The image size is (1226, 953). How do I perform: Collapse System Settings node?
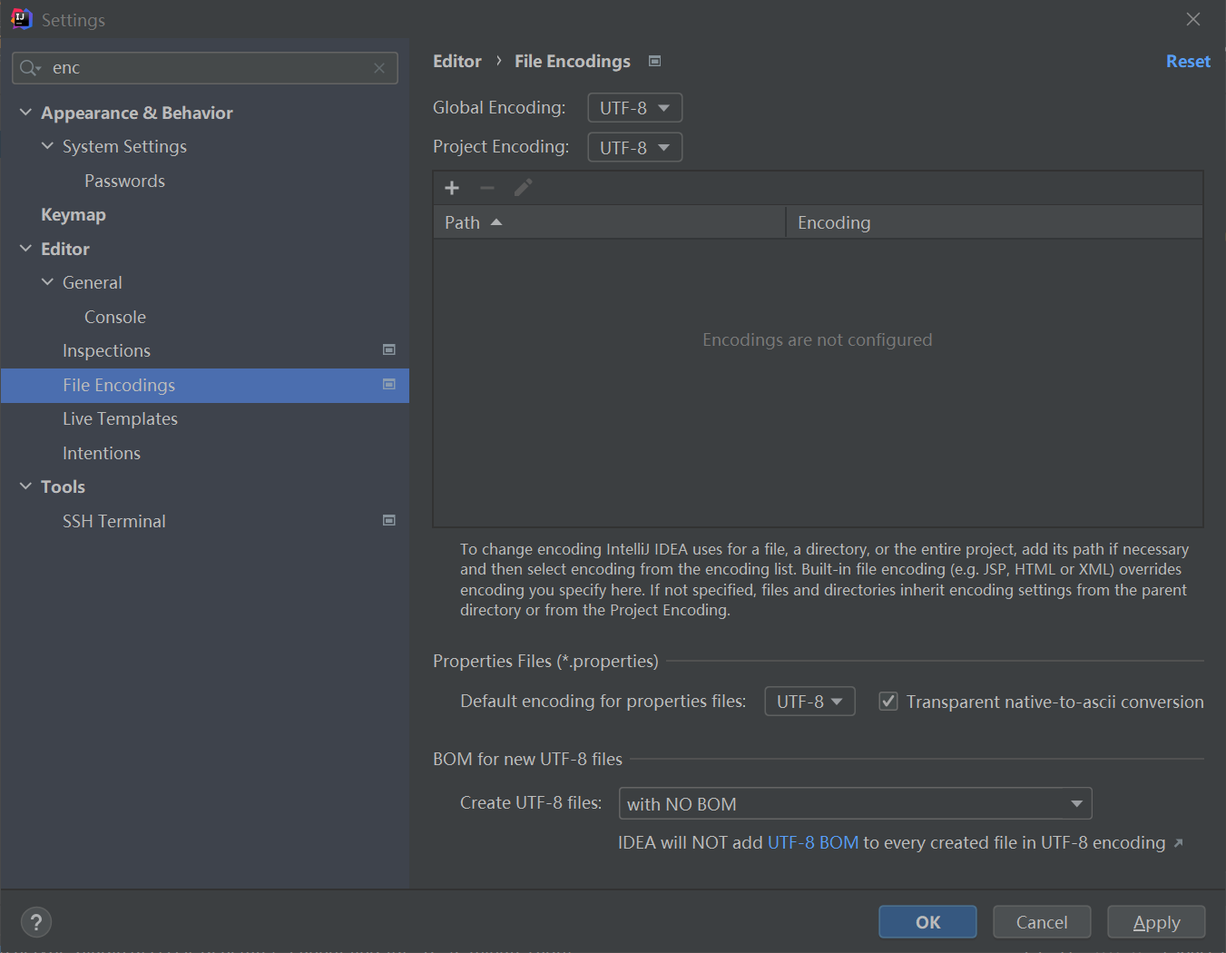pyautogui.click(x=47, y=146)
